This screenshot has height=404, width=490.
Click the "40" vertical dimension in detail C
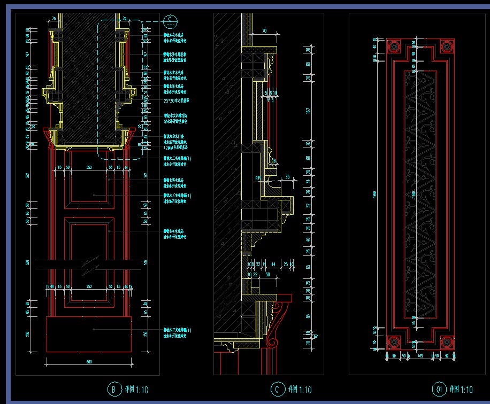(308, 239)
